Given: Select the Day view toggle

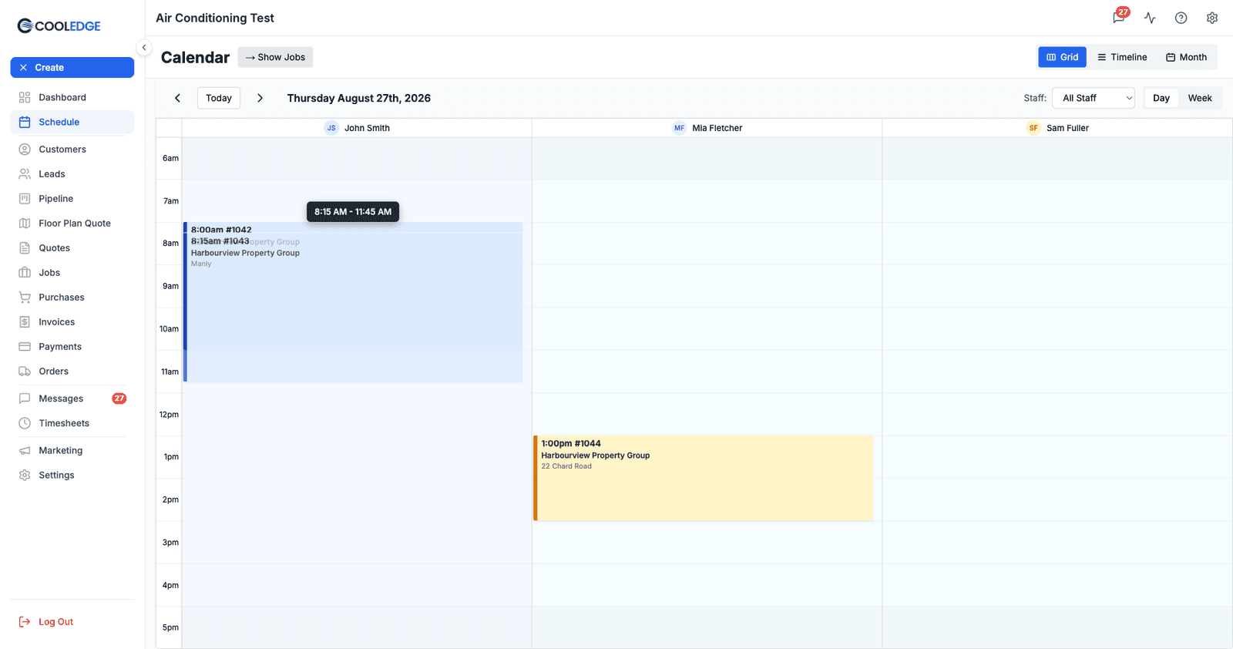Looking at the screenshot, I should pos(1161,98).
